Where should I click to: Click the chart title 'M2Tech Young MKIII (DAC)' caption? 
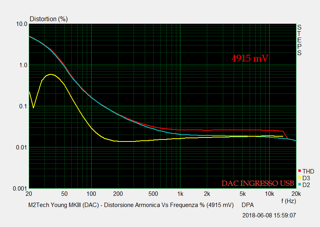[x=131, y=205]
